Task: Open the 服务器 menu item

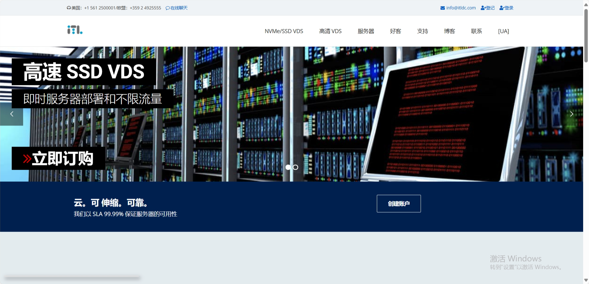Action: pos(366,31)
